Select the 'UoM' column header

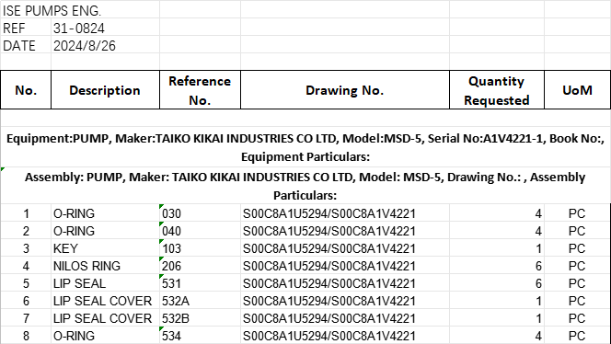tap(577, 90)
